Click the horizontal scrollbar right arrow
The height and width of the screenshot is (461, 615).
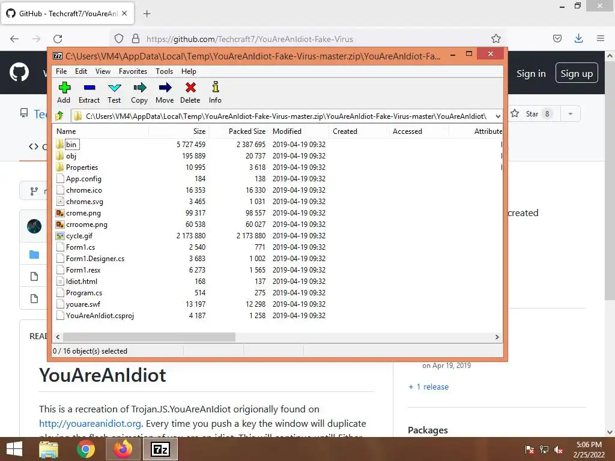tap(497, 337)
